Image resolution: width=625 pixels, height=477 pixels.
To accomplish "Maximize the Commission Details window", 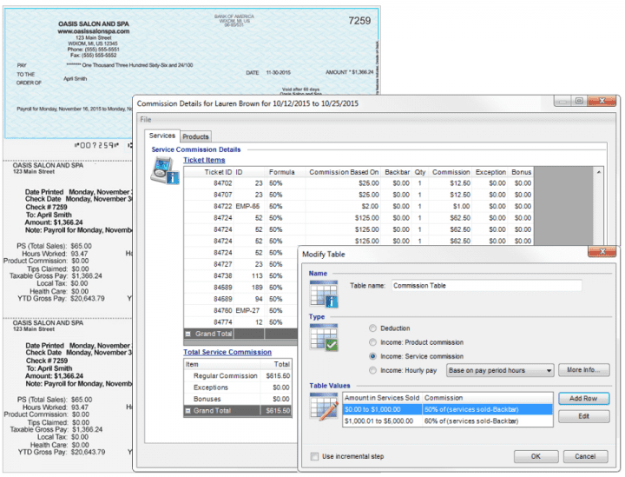I will pyautogui.click(x=579, y=102).
